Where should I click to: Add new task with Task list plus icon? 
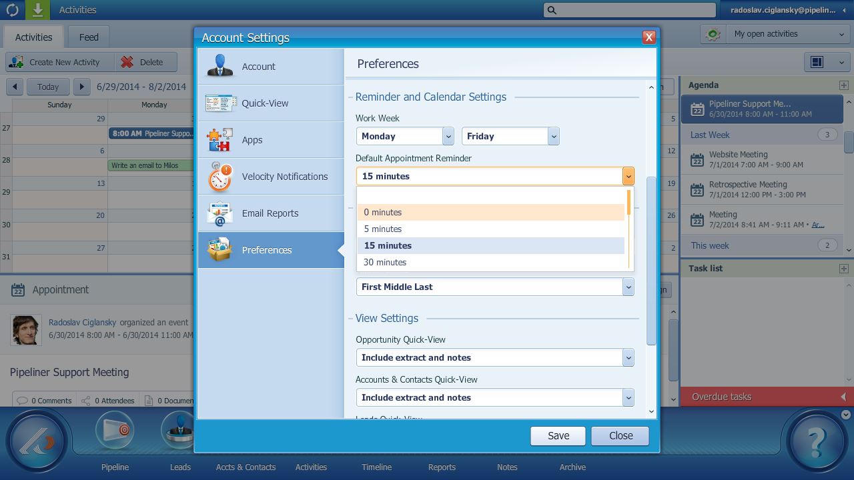click(843, 269)
